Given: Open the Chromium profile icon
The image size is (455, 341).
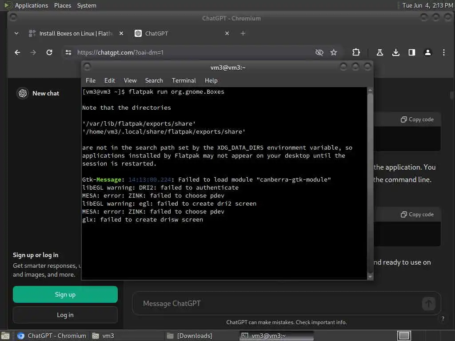Looking at the screenshot, I should [428, 52].
